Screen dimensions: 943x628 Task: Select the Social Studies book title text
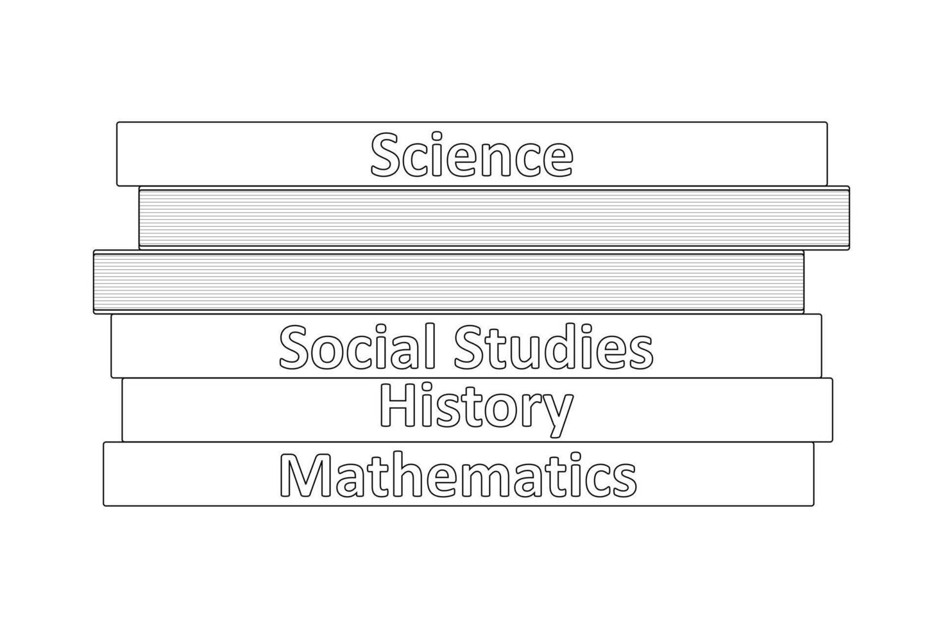coord(466,347)
